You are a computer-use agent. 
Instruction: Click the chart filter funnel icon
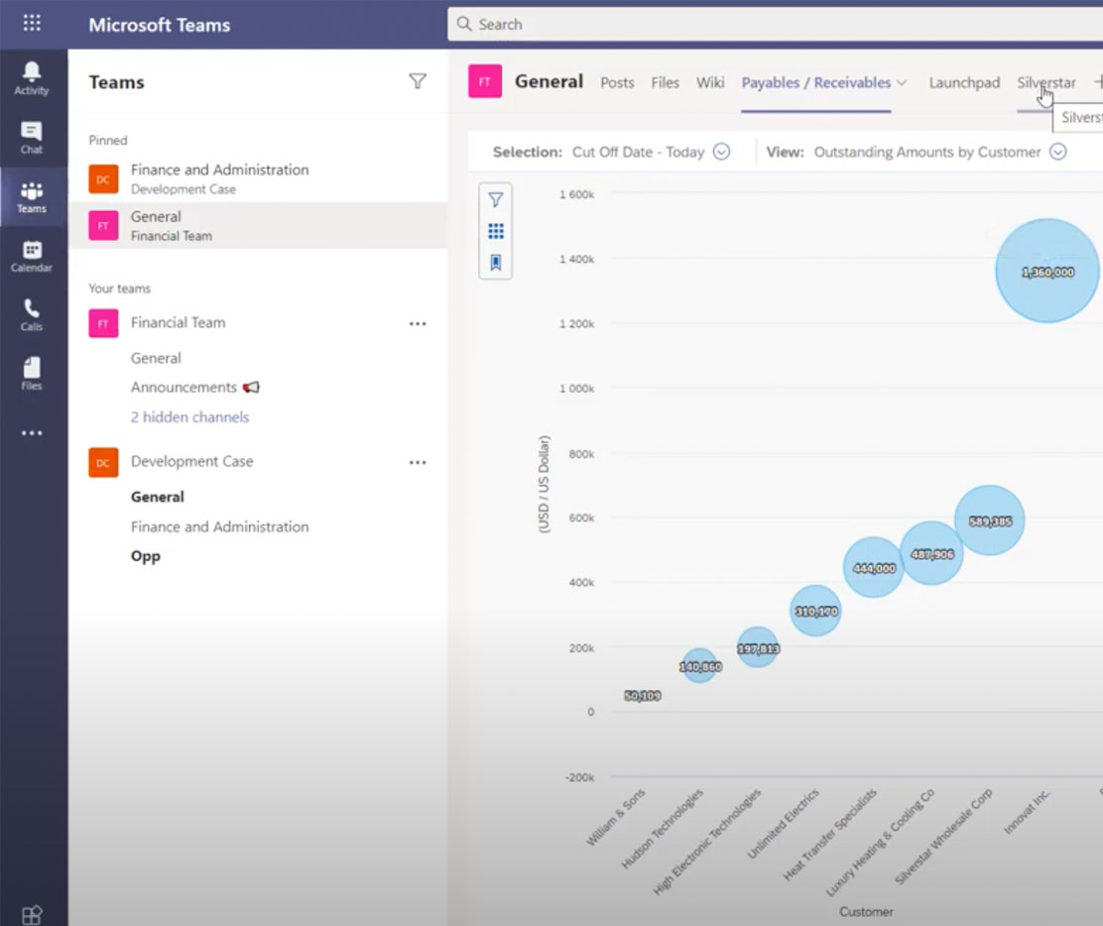[496, 199]
